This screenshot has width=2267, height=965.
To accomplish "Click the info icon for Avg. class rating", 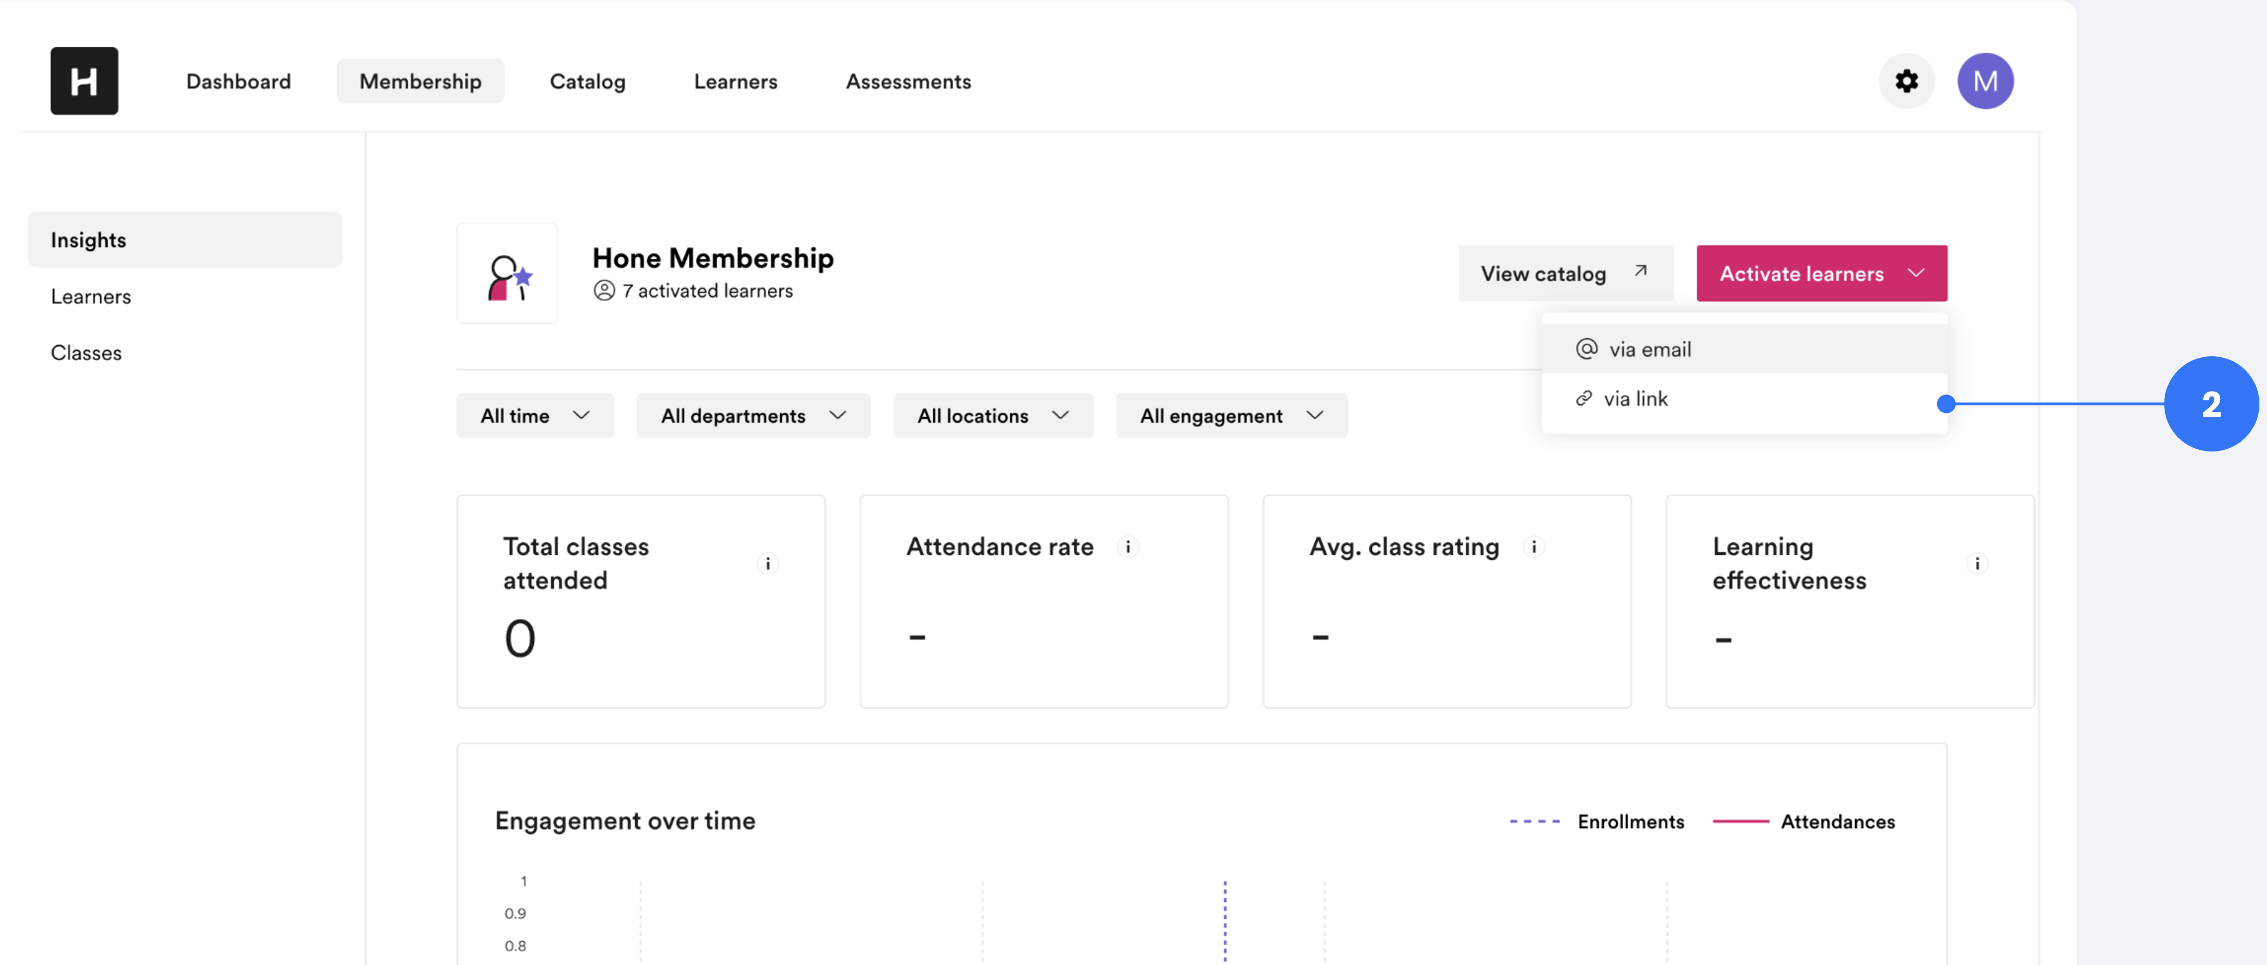I will tap(1533, 547).
